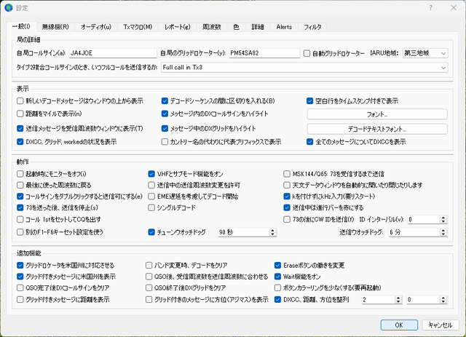Select the Txマクロ(M) tab
Screen dimensions: 466x337
pos(138,27)
